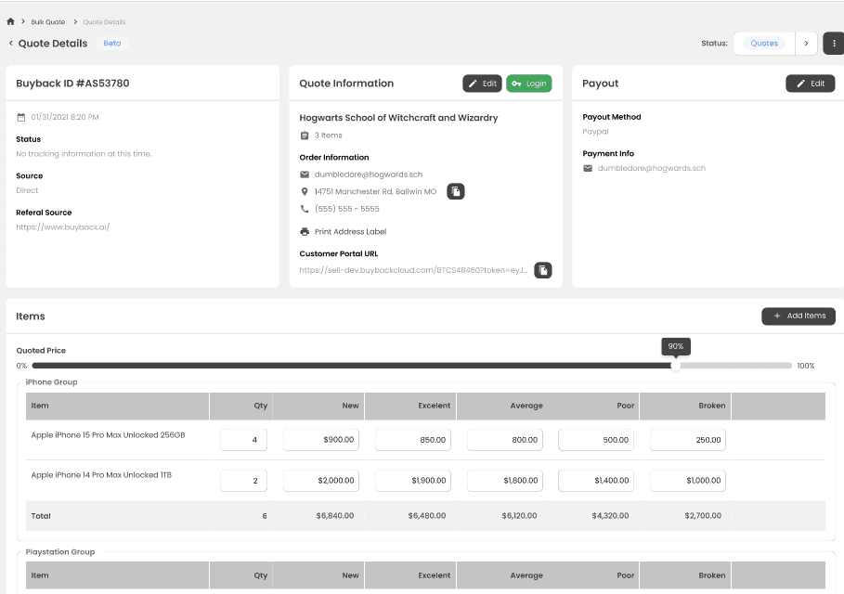Click the Beta badge

tap(112, 43)
